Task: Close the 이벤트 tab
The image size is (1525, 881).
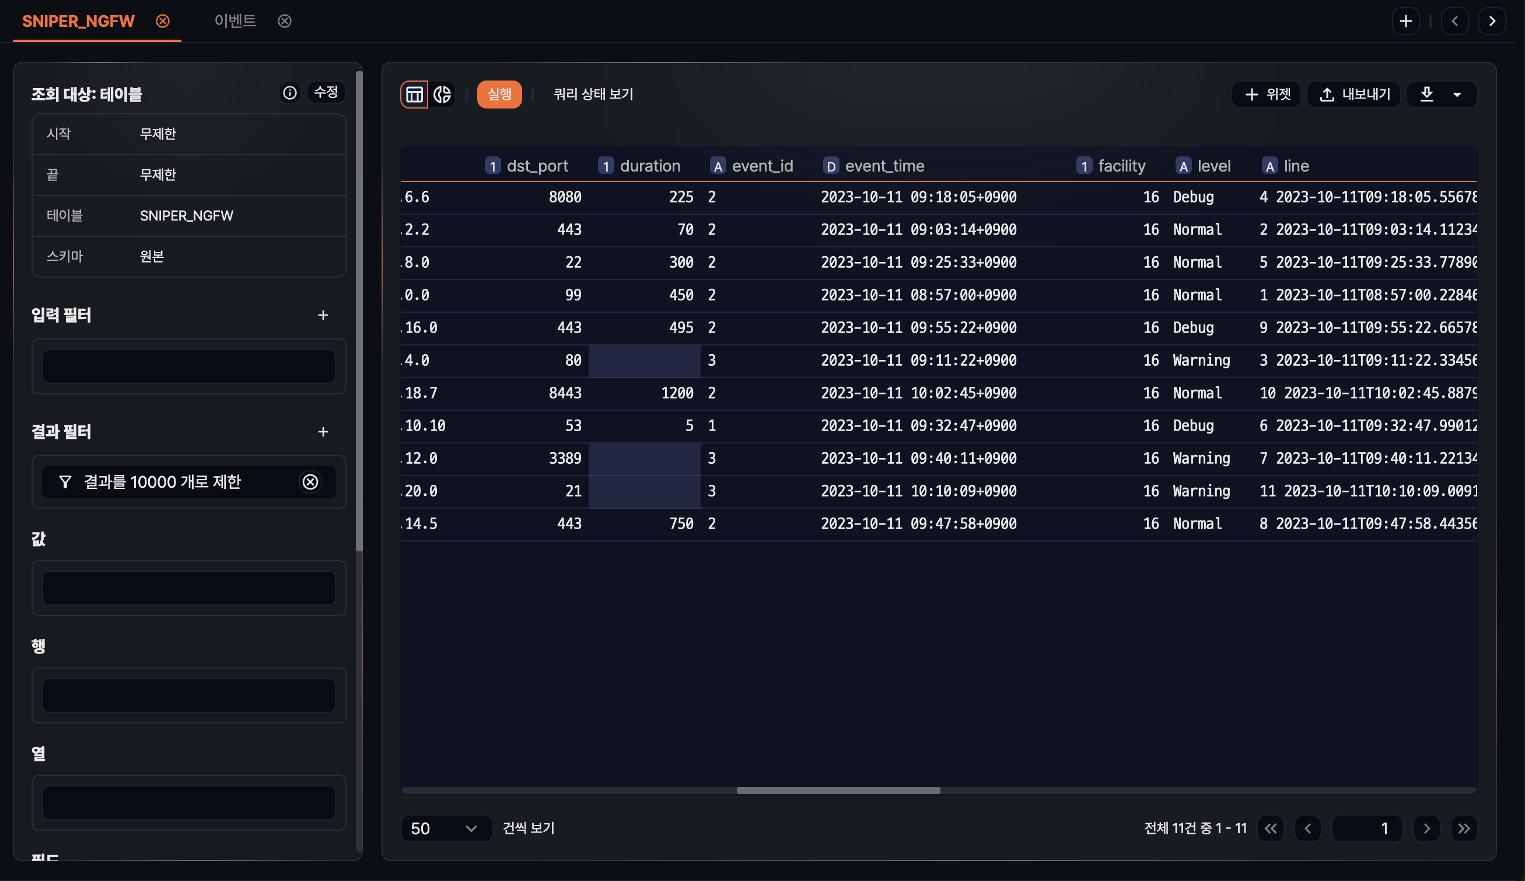Action: [x=284, y=21]
